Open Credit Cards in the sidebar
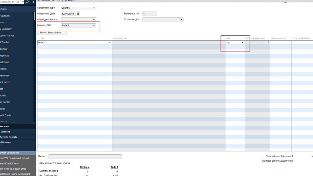Screen dimensions: 313x176 (6, 116)
